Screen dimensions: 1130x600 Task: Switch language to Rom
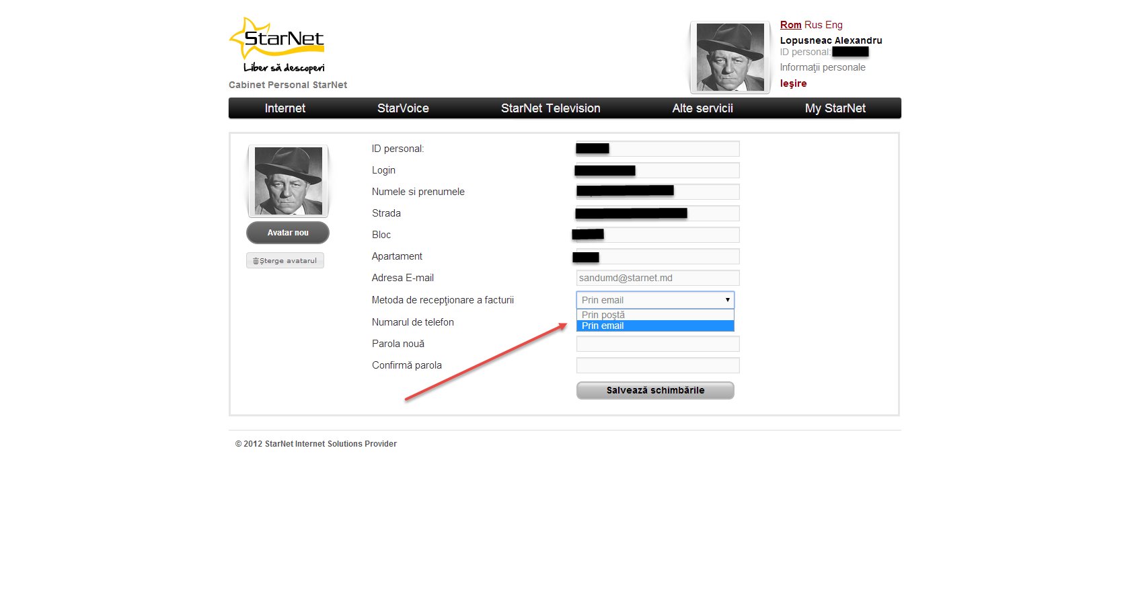[x=790, y=25]
